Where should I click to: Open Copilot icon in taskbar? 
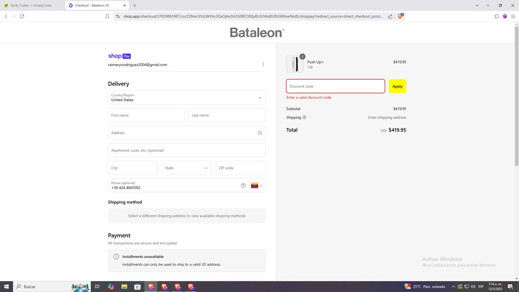point(111,286)
